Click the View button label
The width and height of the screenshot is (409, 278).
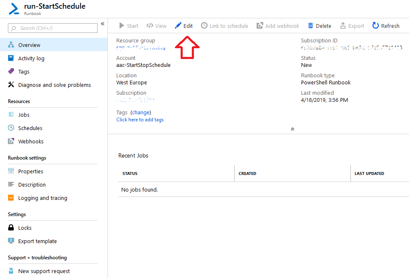pos(161,26)
